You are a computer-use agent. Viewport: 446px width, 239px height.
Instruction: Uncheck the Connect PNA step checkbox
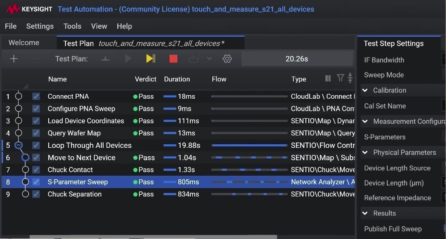(36, 96)
